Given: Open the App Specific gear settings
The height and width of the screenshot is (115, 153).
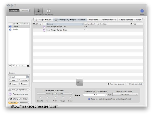Looking at the screenshot, I should 28,66.
